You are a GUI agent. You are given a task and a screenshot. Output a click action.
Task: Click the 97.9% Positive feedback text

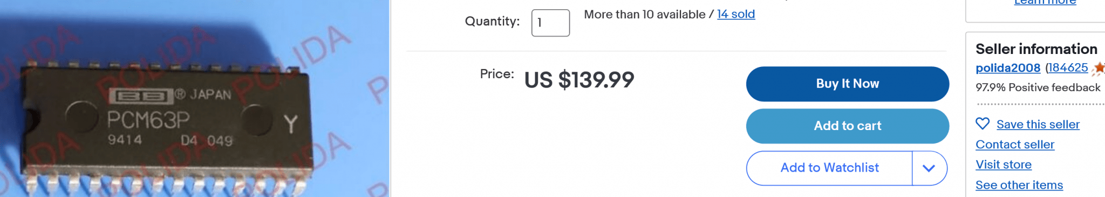tap(1038, 87)
